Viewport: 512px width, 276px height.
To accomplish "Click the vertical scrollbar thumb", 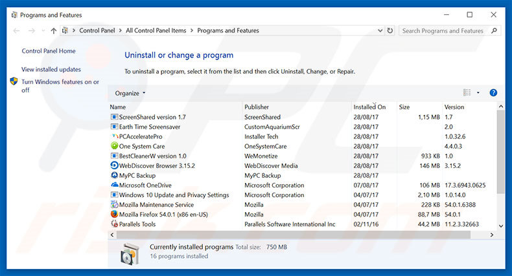I will click(x=501, y=152).
